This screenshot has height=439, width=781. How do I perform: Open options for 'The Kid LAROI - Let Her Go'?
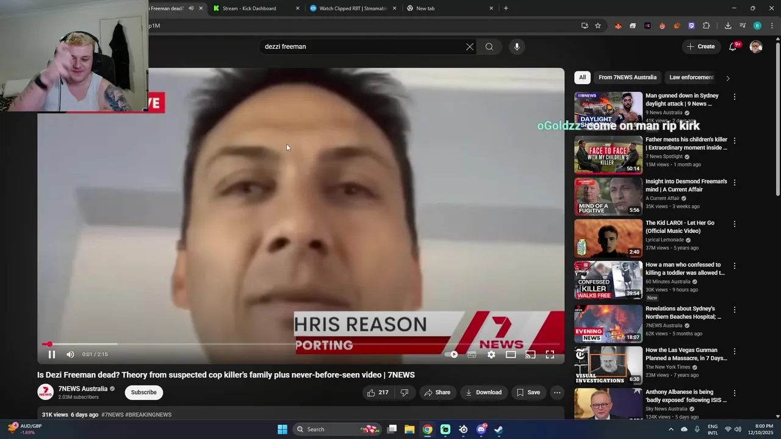tap(734, 224)
